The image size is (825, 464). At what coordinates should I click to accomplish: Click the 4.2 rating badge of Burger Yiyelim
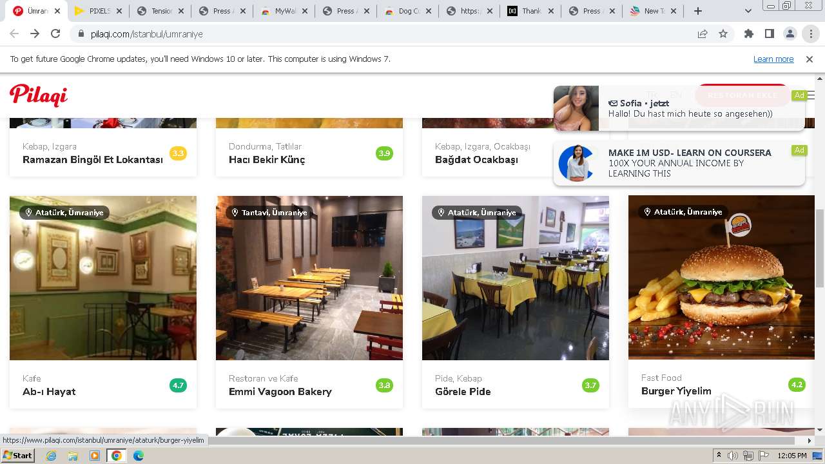click(x=797, y=385)
